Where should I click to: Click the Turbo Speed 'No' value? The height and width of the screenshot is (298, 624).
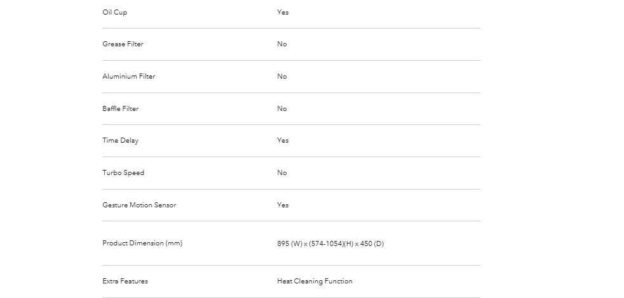tap(281, 173)
